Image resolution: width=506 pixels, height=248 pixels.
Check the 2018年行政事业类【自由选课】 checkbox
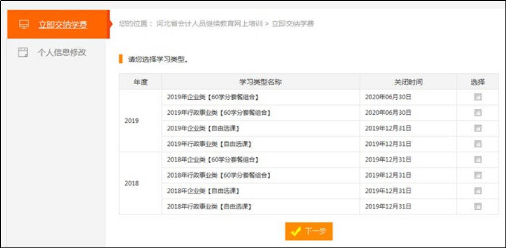point(478,206)
